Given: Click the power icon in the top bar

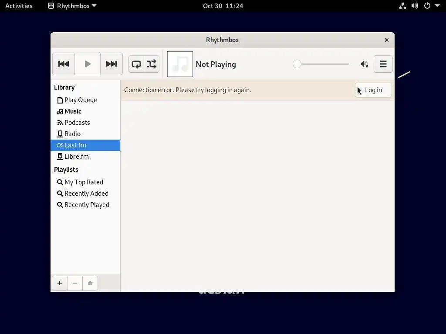Looking at the screenshot, I should click(427, 6).
